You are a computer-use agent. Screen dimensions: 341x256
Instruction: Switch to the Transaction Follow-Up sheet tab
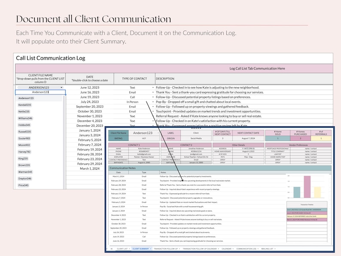(x=166, y=249)
